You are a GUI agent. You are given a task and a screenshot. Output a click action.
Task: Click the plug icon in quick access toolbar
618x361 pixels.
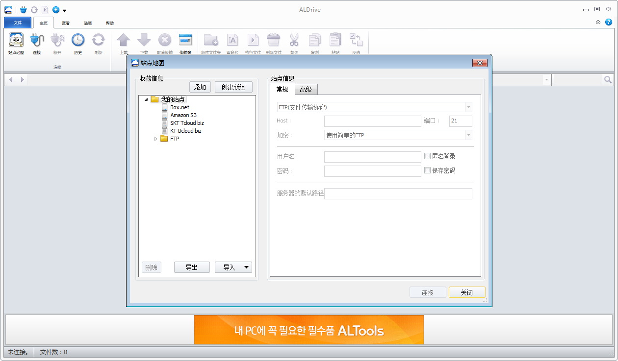[x=23, y=9]
